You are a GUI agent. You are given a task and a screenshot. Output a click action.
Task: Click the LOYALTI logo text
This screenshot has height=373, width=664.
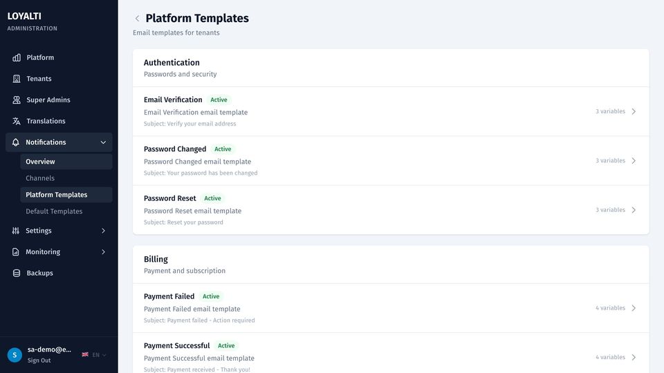click(x=24, y=16)
